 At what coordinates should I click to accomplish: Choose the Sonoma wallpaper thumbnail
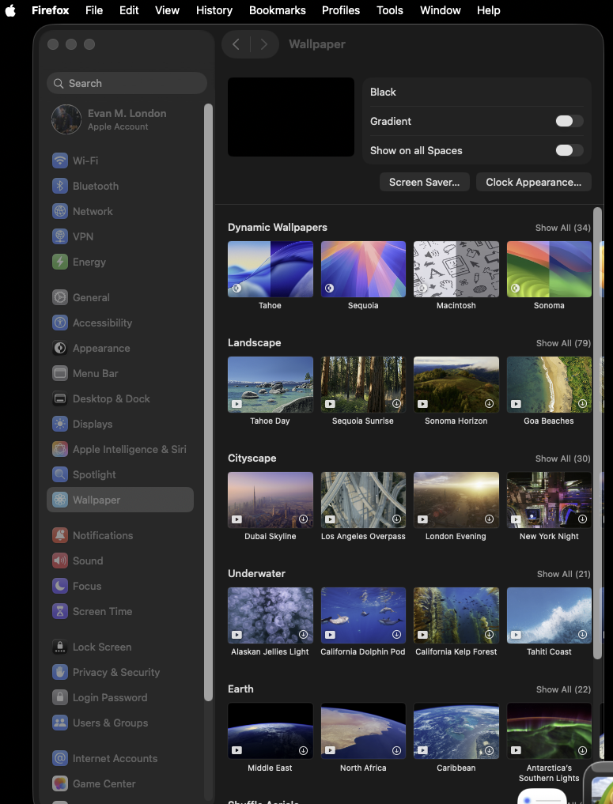(x=549, y=270)
